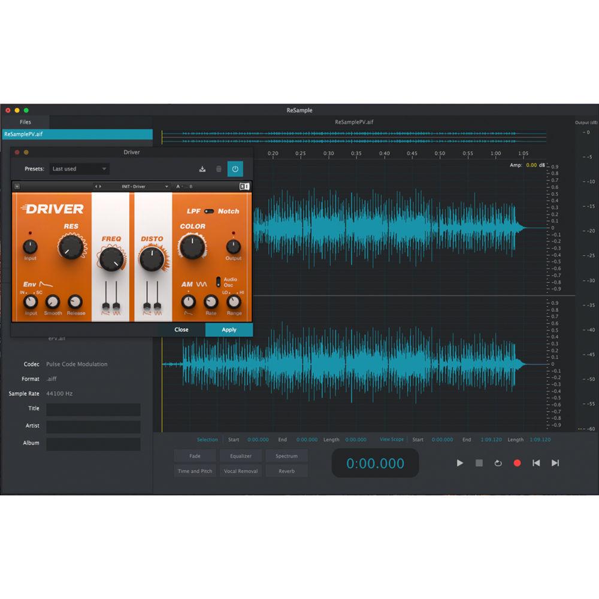Toggle the loop playback icon

point(497,463)
